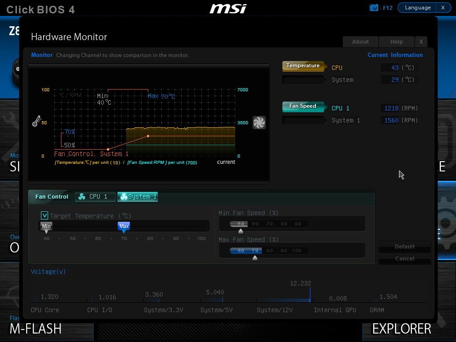Open the About tab

coord(361,41)
